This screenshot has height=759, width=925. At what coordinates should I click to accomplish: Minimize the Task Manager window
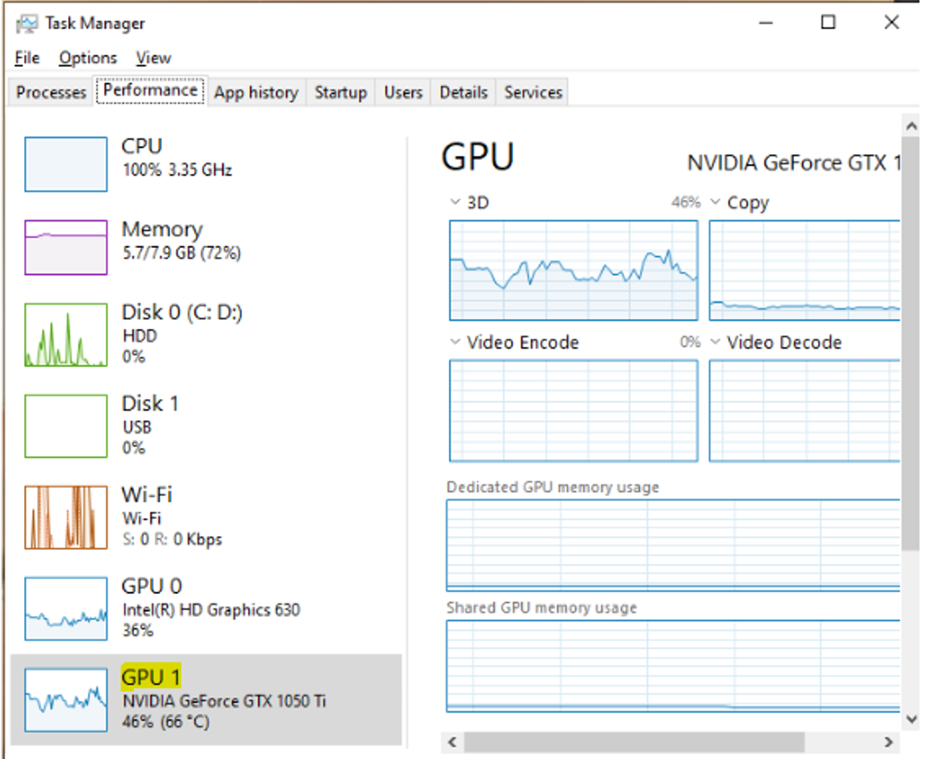[x=766, y=23]
